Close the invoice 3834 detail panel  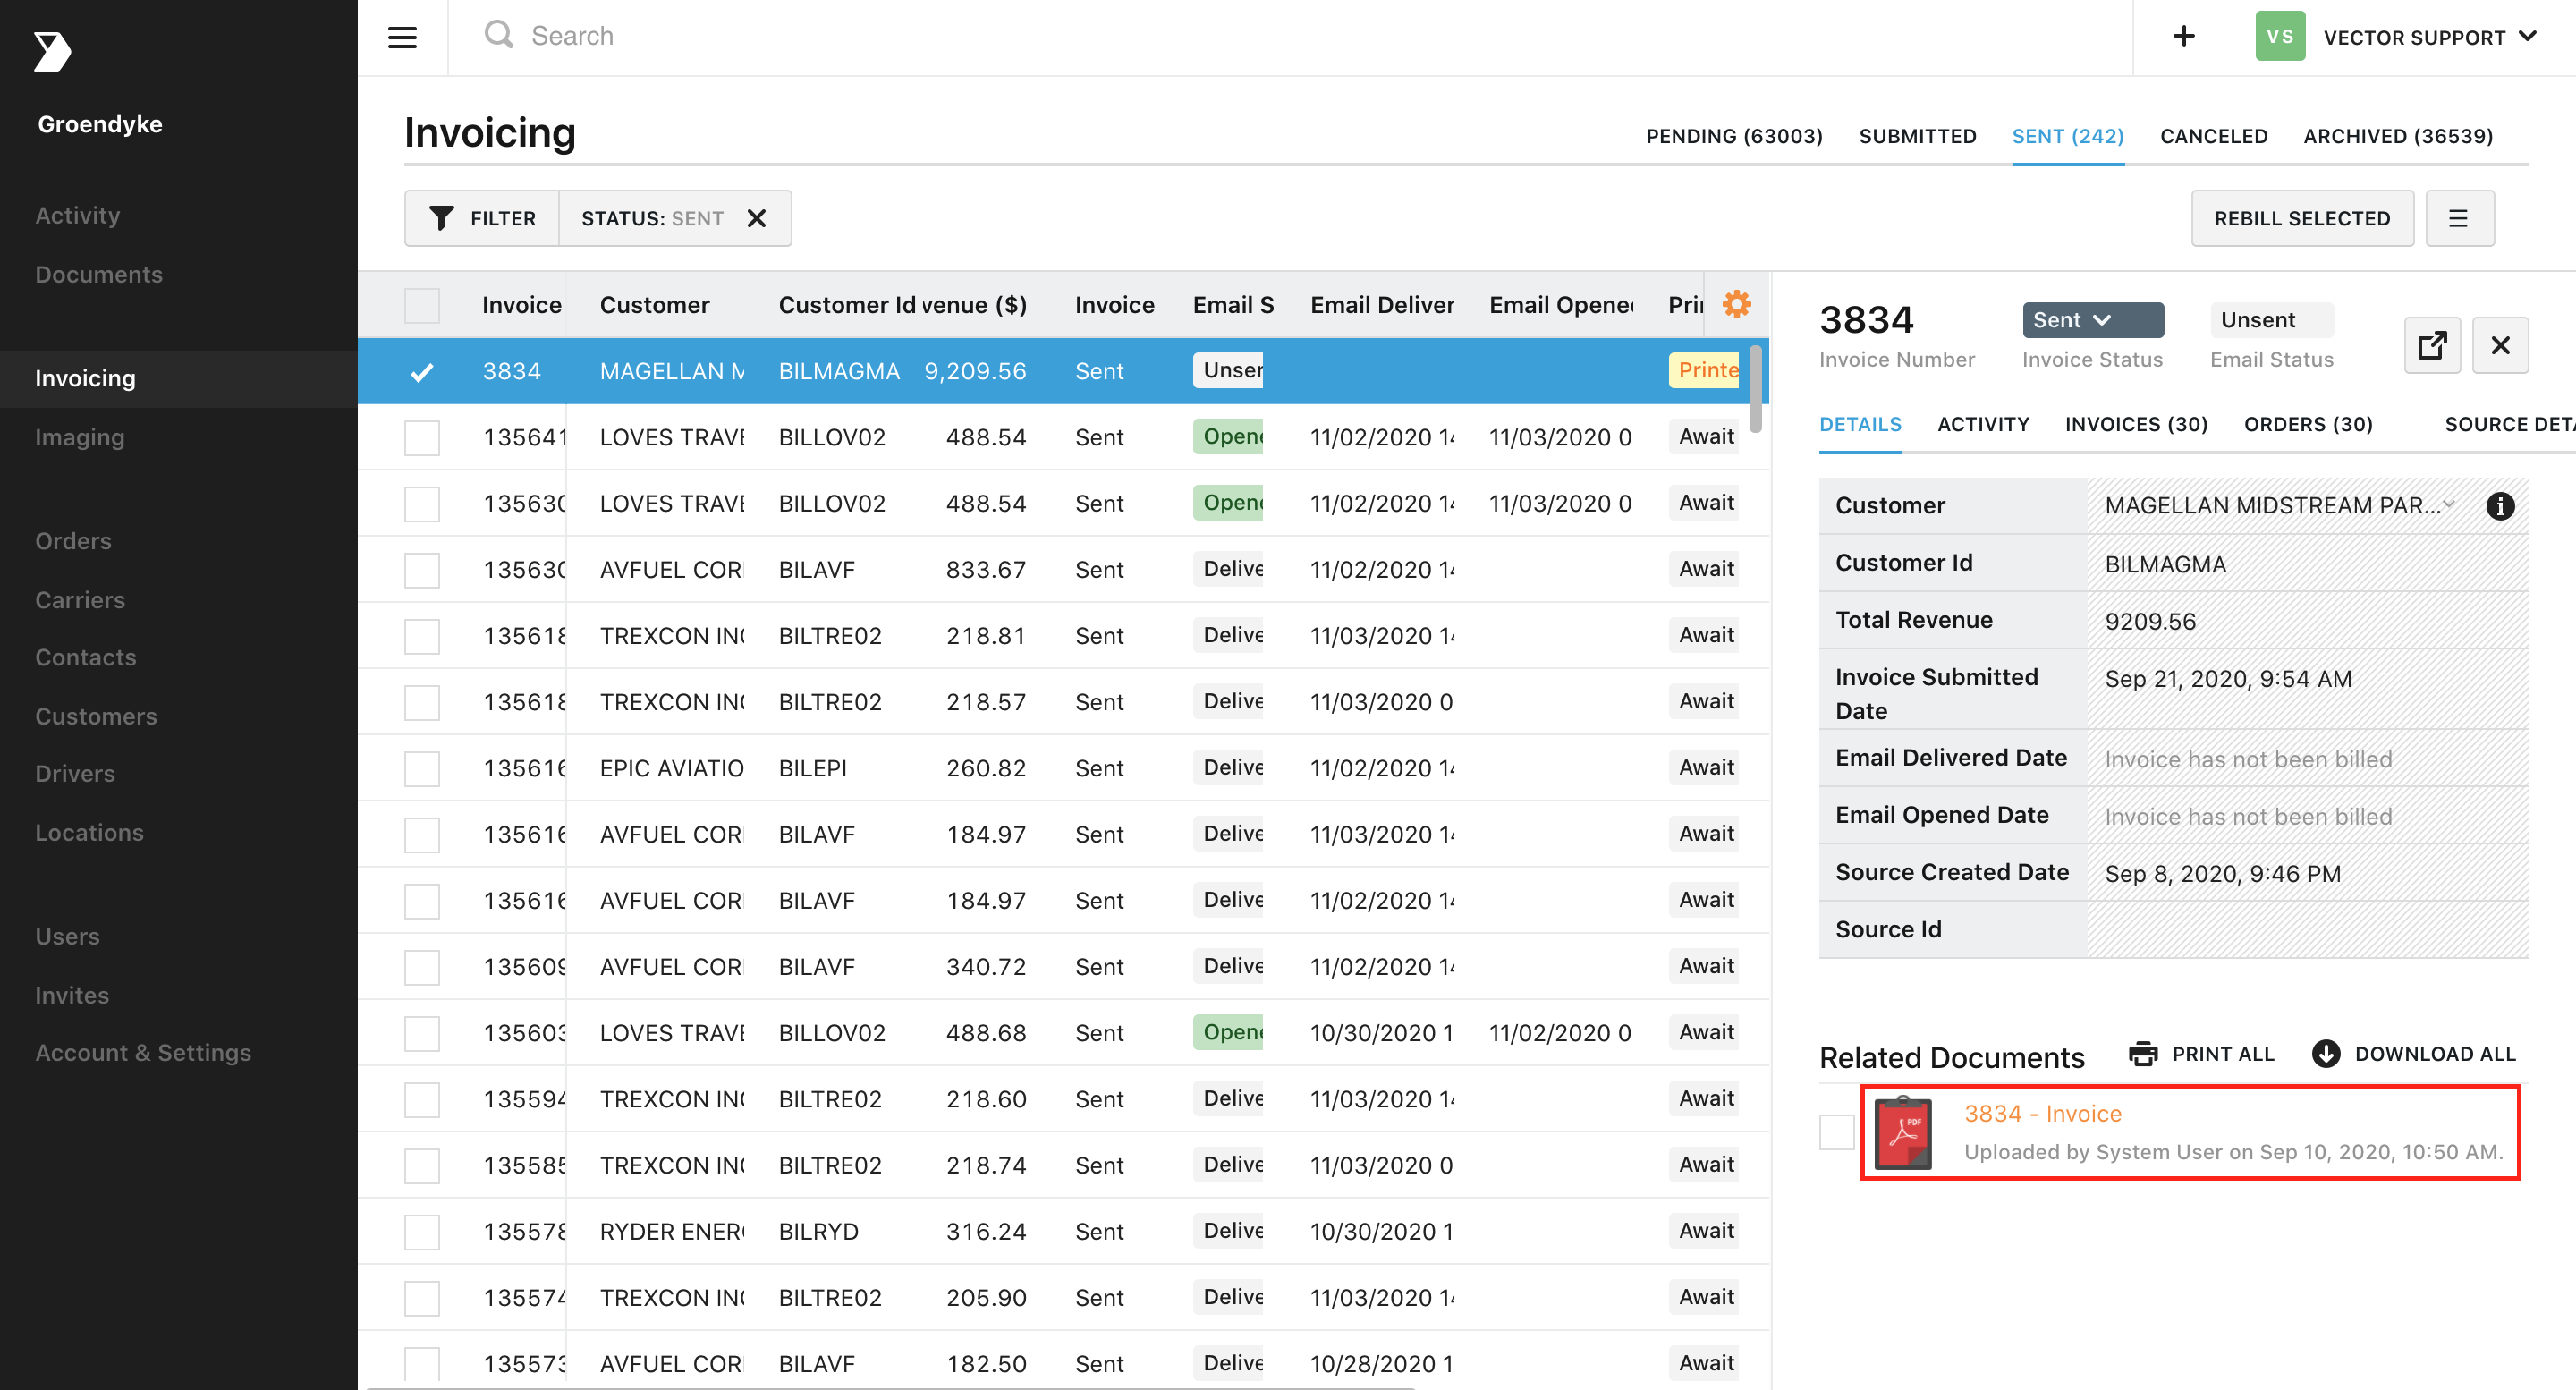(2500, 345)
